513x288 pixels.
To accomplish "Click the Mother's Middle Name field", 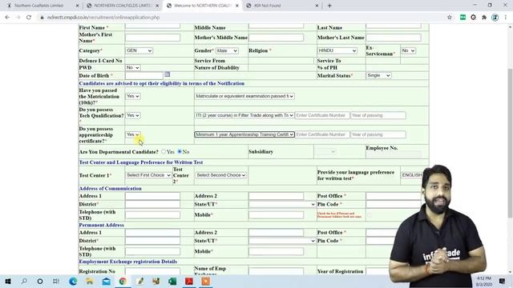I will pos(276,38).
